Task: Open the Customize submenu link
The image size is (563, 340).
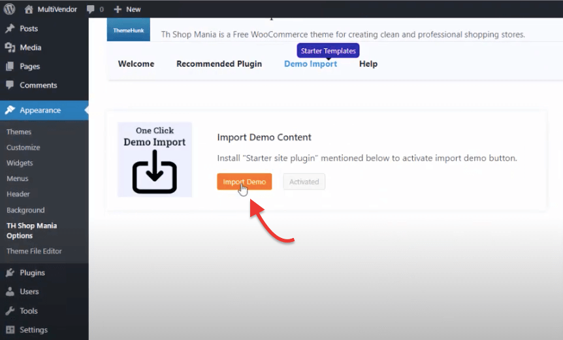Action: [24, 148]
